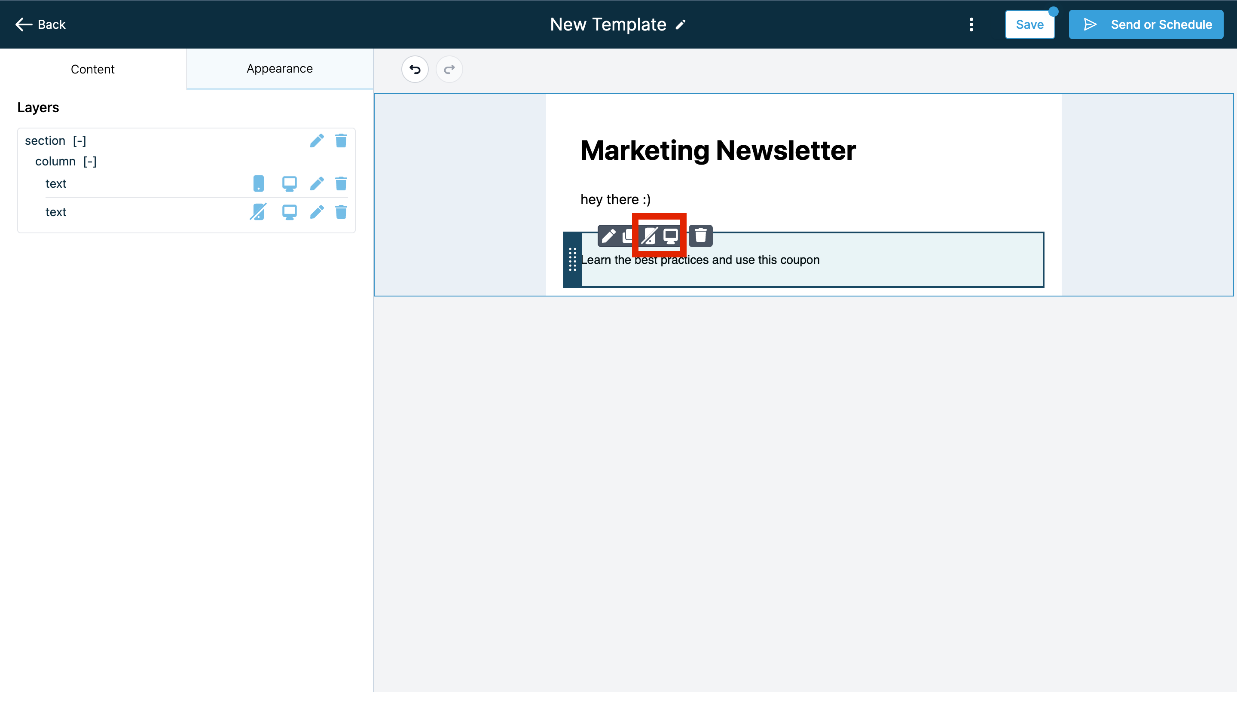Enable mobile visibility for second text layer
Viewport: 1237px width, 706px height.
click(258, 212)
